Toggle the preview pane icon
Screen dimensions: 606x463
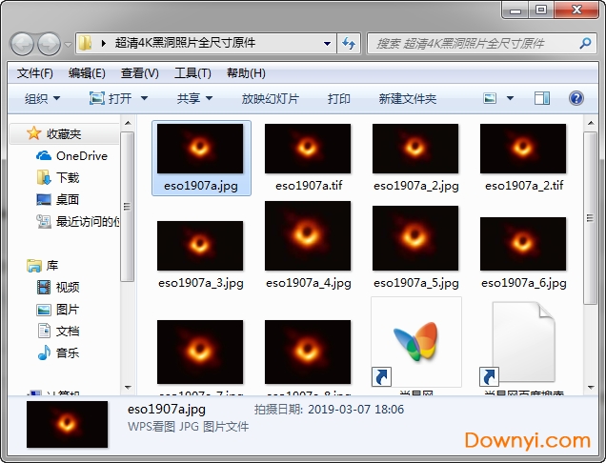coord(542,98)
